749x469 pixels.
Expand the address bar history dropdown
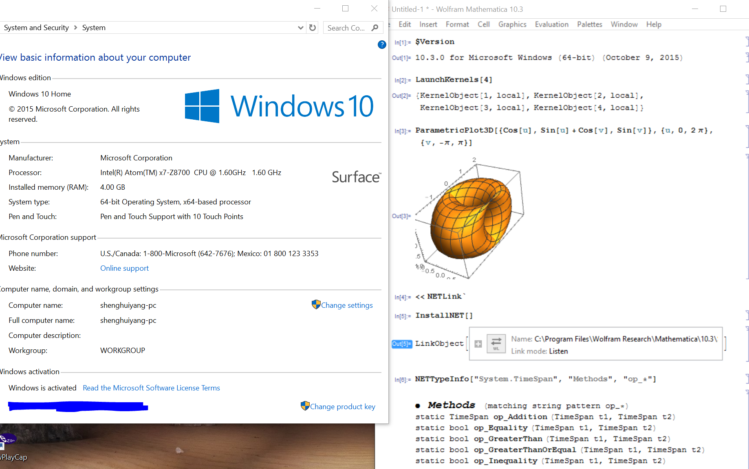pos(301,28)
